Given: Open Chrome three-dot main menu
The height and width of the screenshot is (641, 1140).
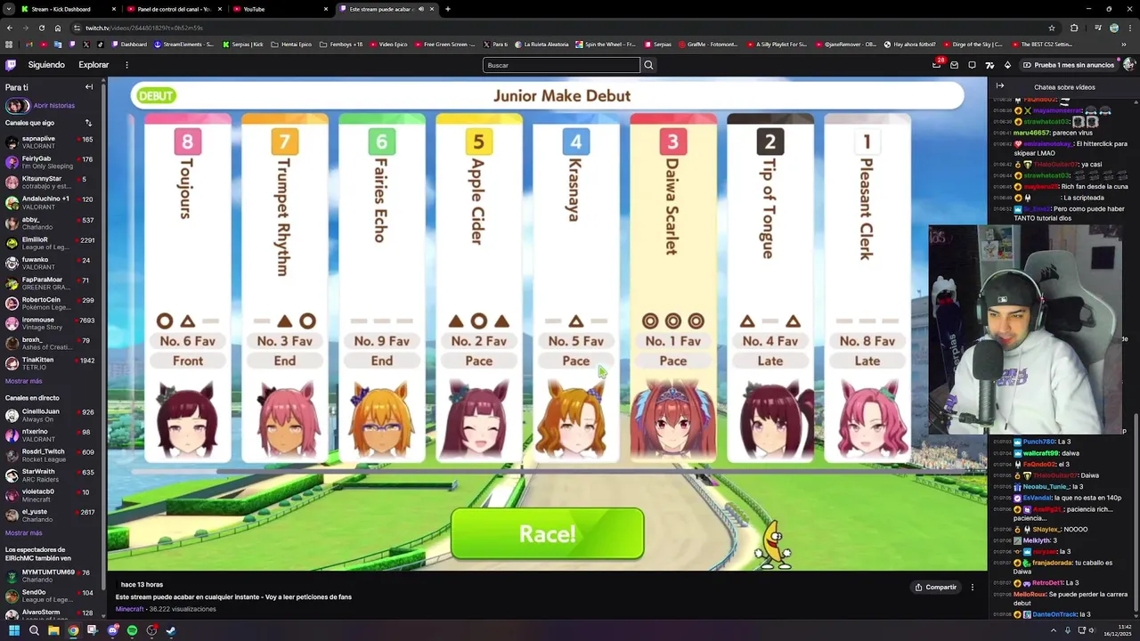Looking at the screenshot, I should [x=1132, y=28].
